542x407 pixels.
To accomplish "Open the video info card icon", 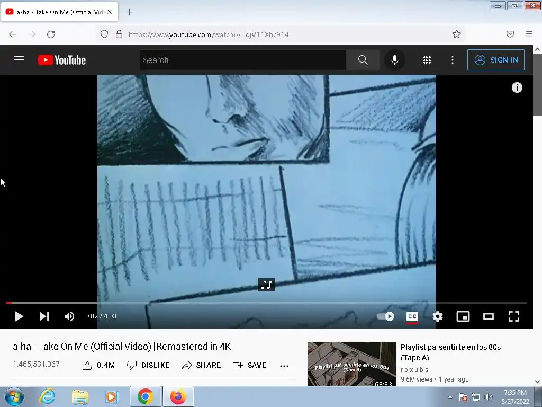I will (517, 87).
